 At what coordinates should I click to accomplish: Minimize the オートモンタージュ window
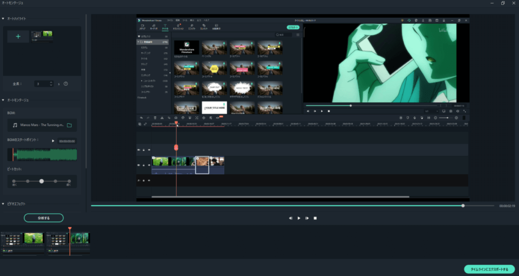(x=492, y=3)
